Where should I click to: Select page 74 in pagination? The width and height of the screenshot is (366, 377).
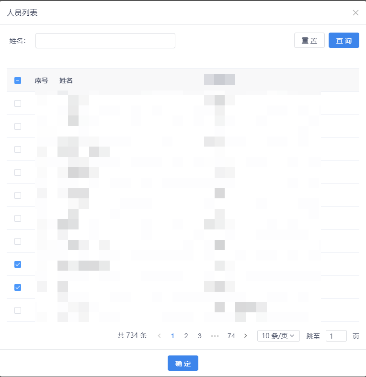[x=231, y=336]
